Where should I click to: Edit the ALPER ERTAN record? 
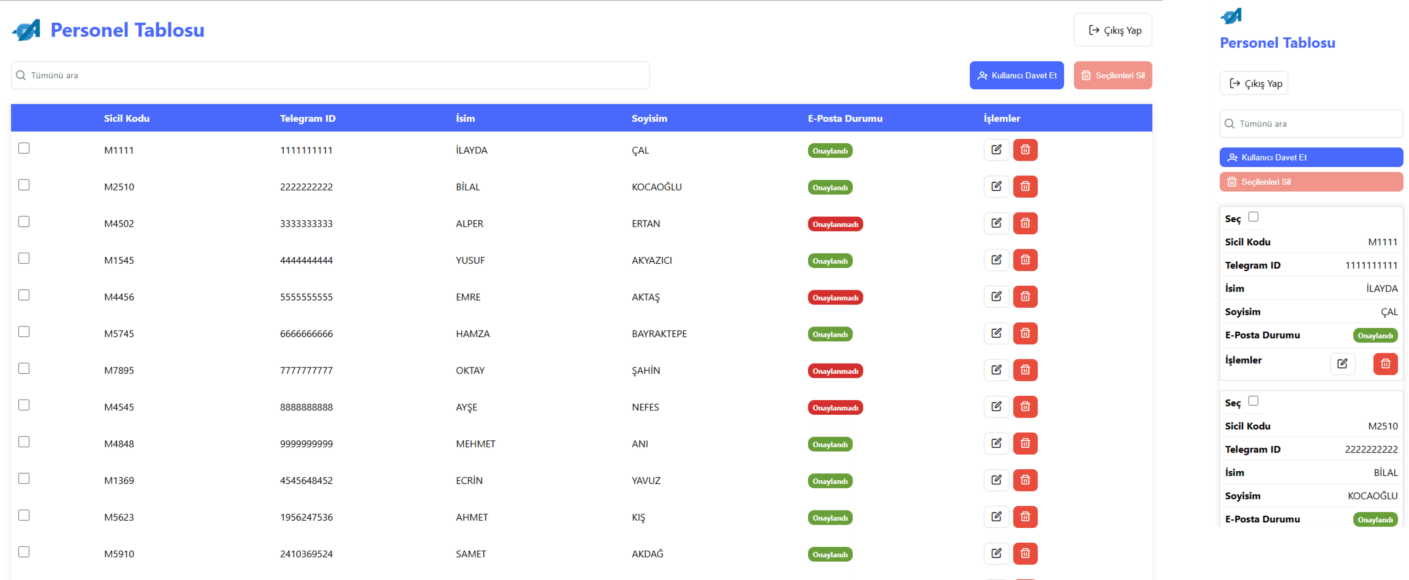click(996, 223)
